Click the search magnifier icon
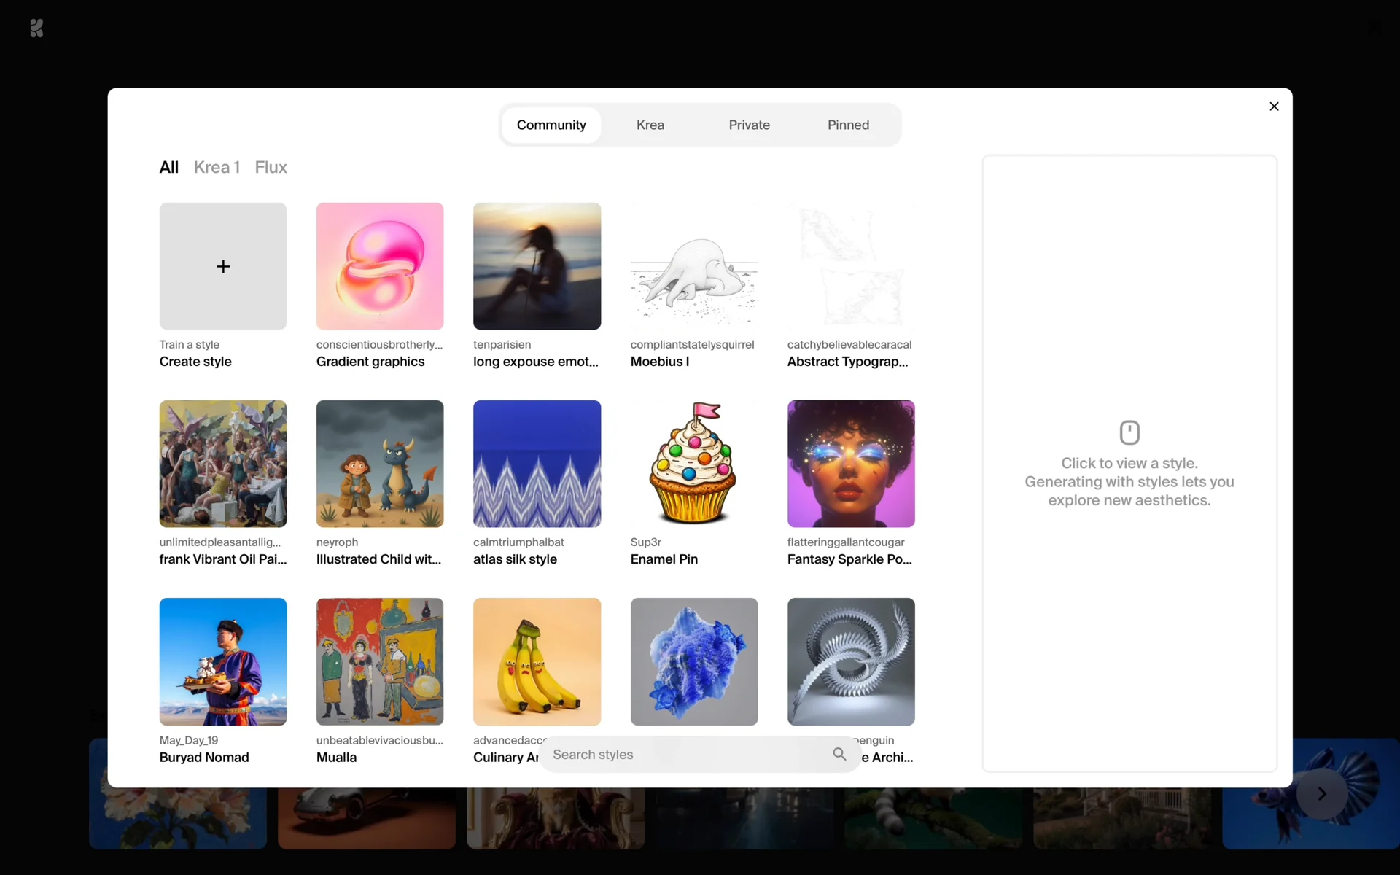Image resolution: width=1400 pixels, height=875 pixels. [839, 754]
